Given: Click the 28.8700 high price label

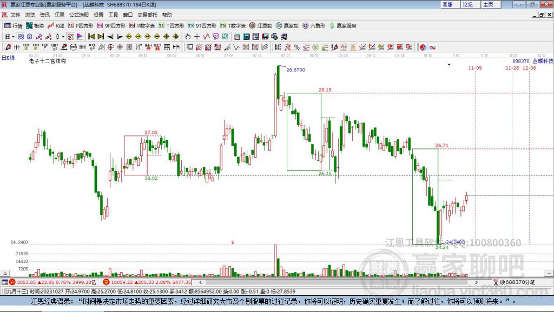Looking at the screenshot, I should tap(296, 70).
